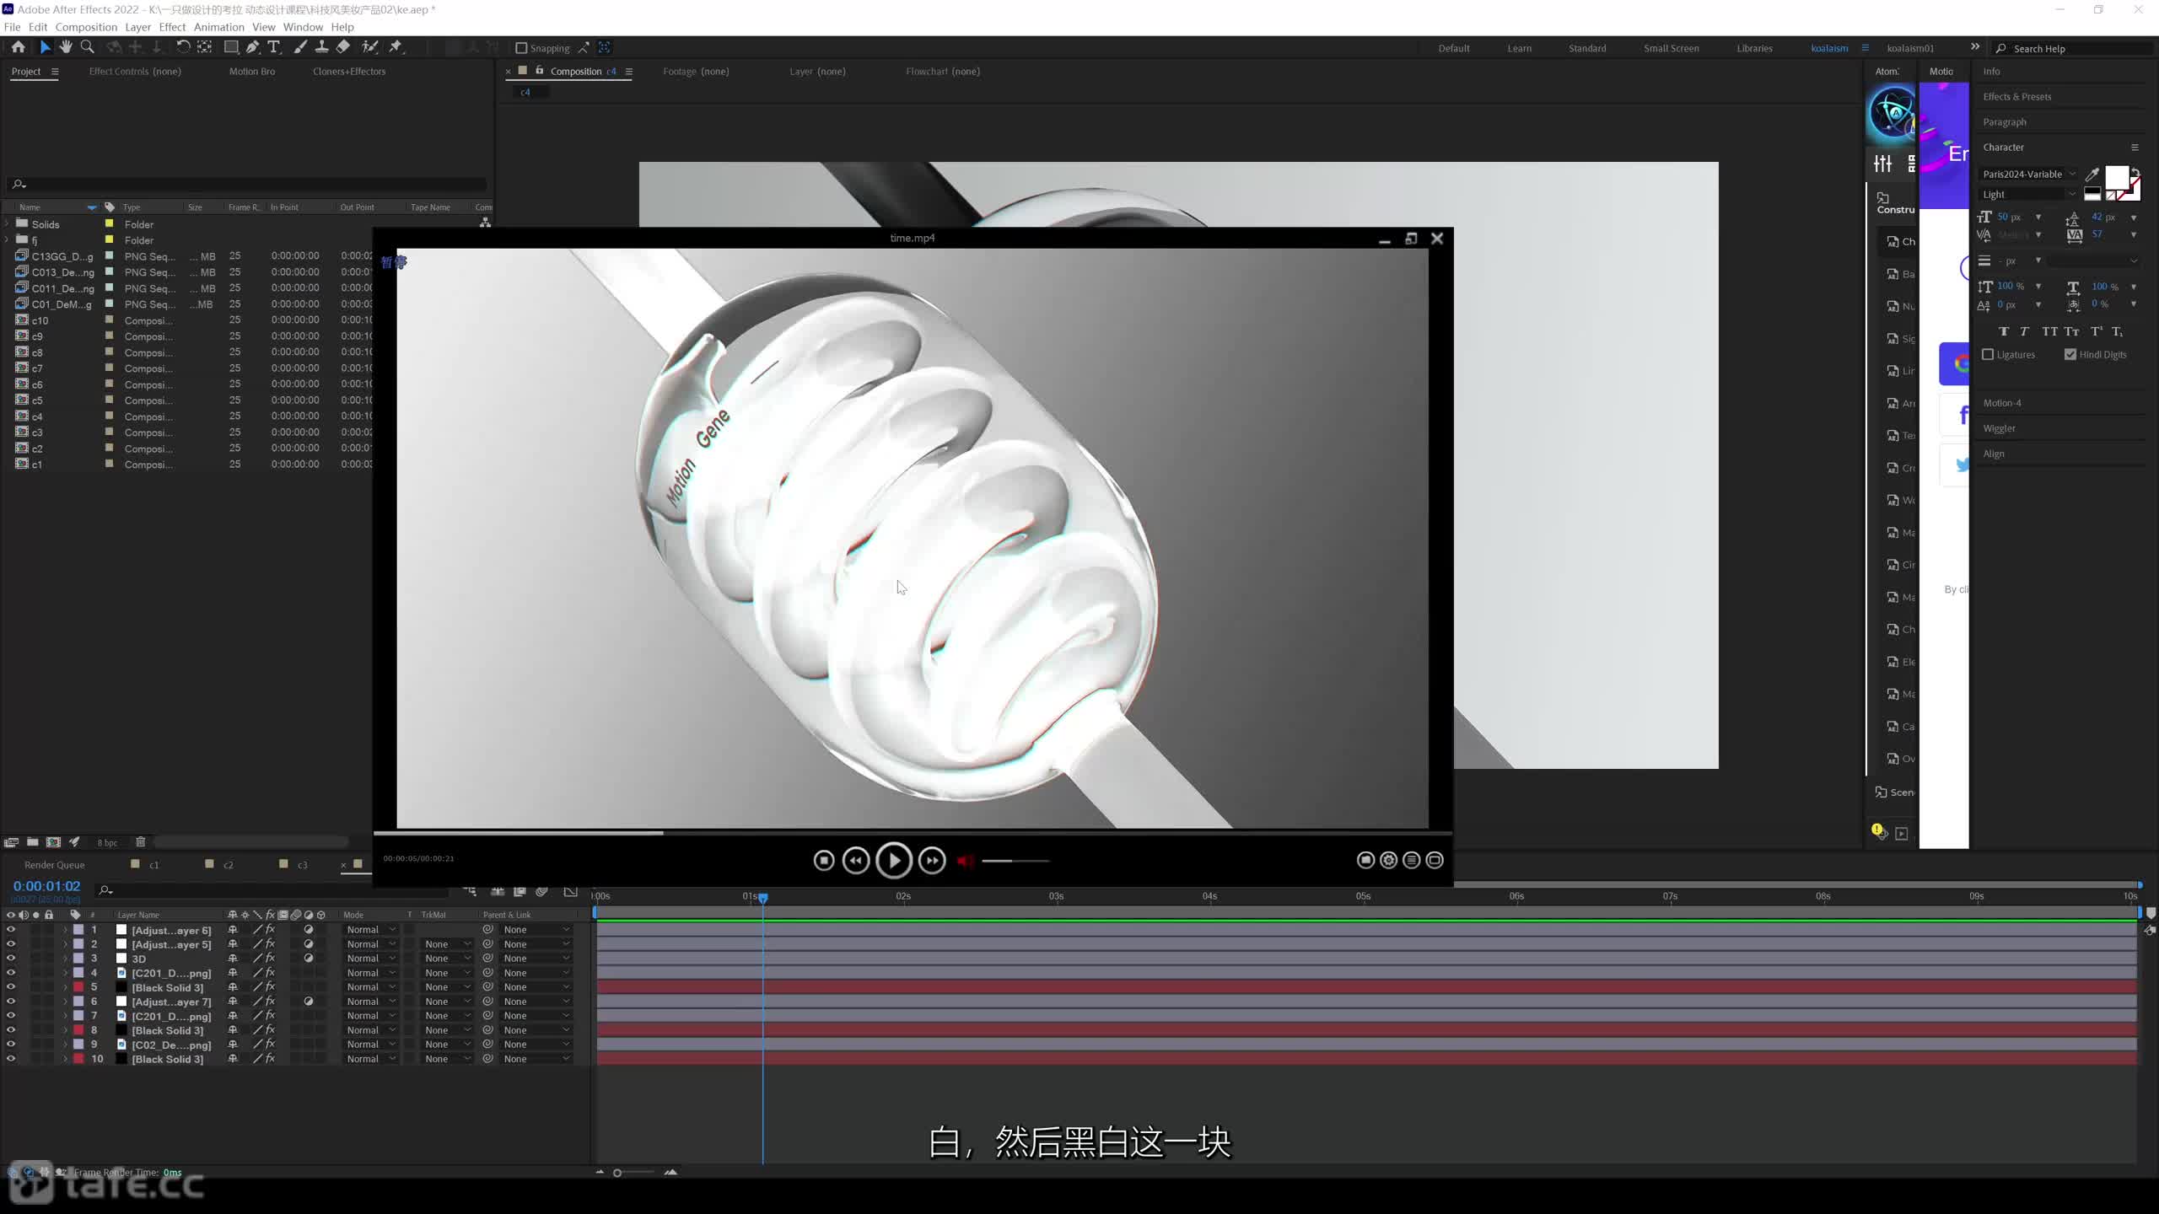Uncheck the Hindi Digits option
2159x1214 pixels.
click(2070, 355)
